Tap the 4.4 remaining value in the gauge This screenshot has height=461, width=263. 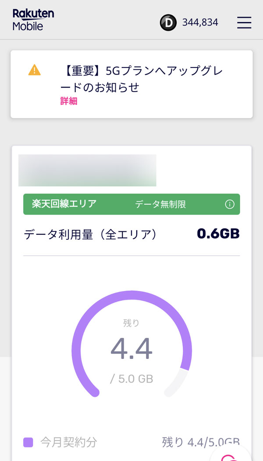click(x=131, y=349)
